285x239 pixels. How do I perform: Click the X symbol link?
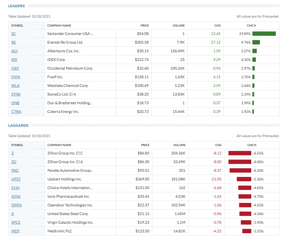12,214
